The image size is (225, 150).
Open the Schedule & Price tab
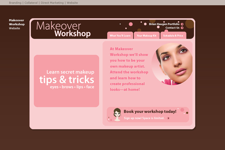pos(173,35)
